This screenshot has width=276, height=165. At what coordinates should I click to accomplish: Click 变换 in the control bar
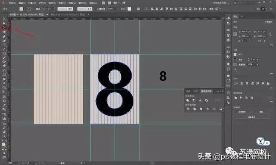211,9
